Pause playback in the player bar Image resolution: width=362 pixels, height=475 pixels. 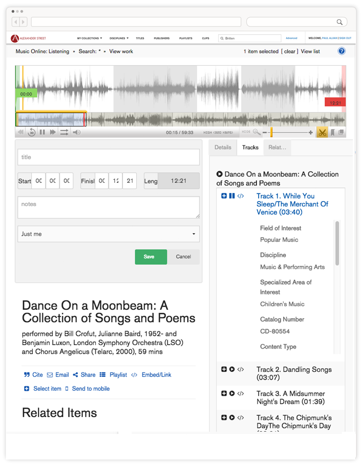[42, 132]
